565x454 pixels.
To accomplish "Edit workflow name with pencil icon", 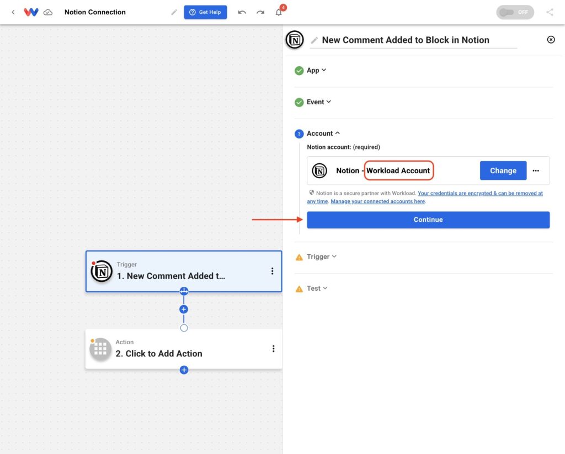I will pos(174,12).
